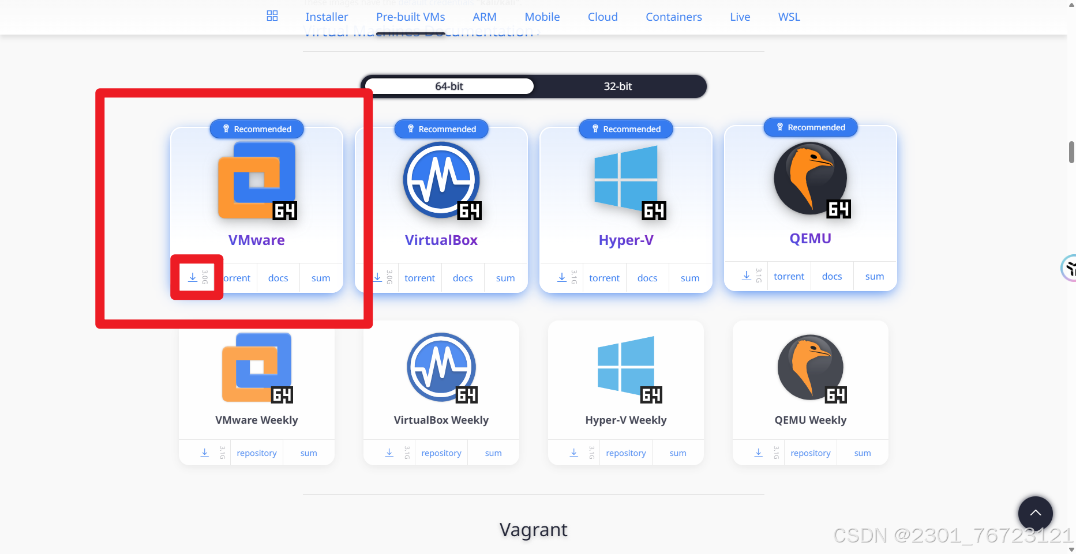Download the Hyper-V Weekly image
Image resolution: width=1076 pixels, height=554 pixels.
[x=574, y=453]
